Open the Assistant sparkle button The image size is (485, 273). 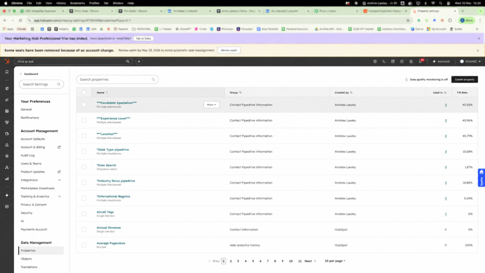pyautogui.click(x=441, y=62)
